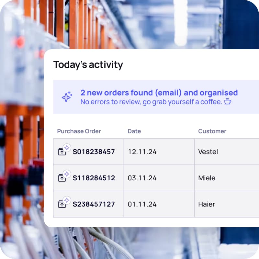Sort by the Customer column header
Screen dimensions: 259x259
click(212, 131)
